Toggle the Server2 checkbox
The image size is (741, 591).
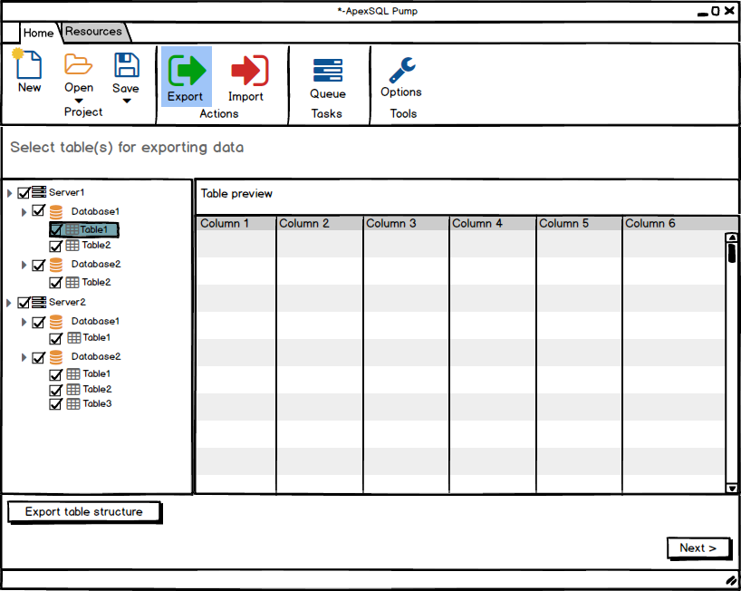click(24, 302)
